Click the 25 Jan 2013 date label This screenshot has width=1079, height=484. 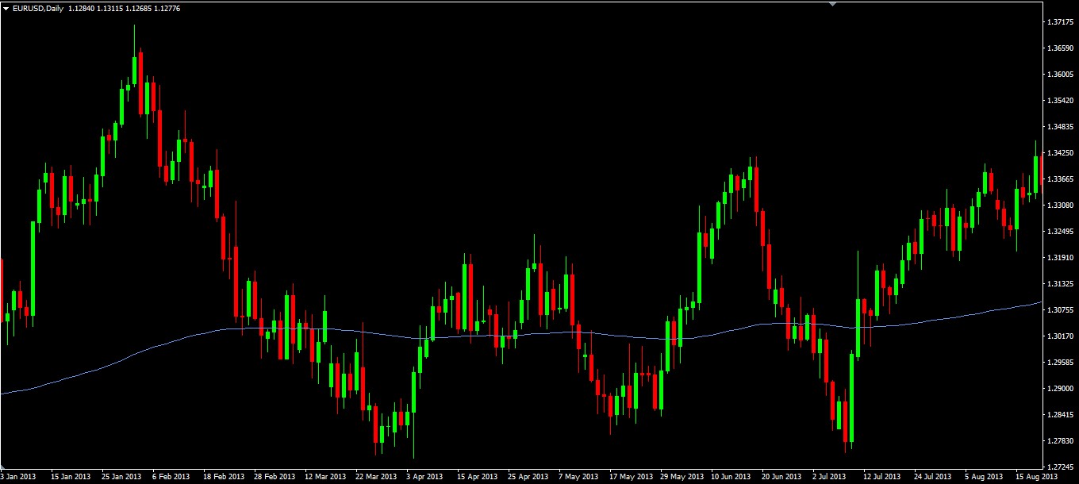(121, 477)
